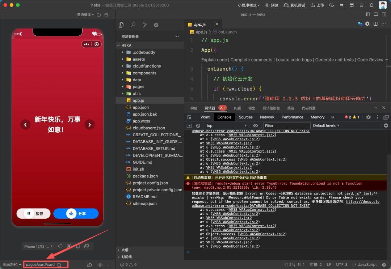Image resolution: width=391 pixels, height=269 pixels.
Task: Copy the pages/card/card page path
Action: (59, 265)
